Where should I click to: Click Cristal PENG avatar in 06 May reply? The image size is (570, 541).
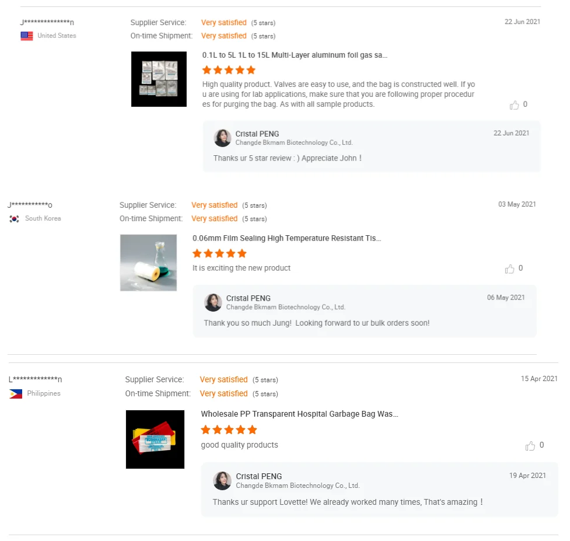coord(213,302)
